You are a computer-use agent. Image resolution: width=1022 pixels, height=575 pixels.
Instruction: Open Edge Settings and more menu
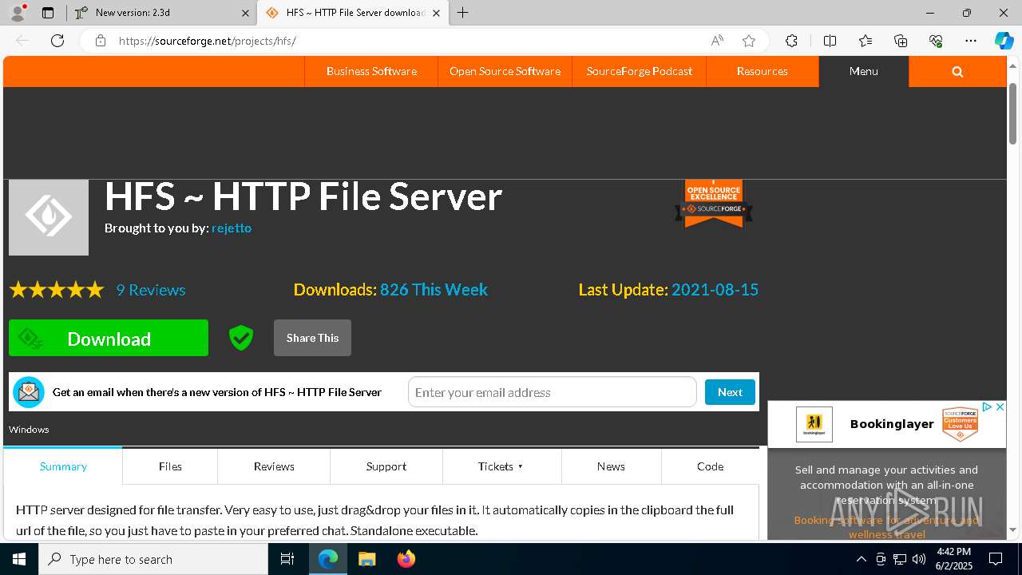coord(971,41)
